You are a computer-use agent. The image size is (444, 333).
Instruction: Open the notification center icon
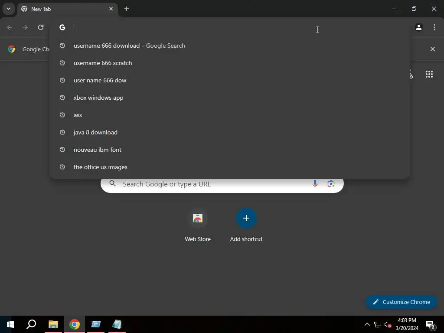pos(431,324)
